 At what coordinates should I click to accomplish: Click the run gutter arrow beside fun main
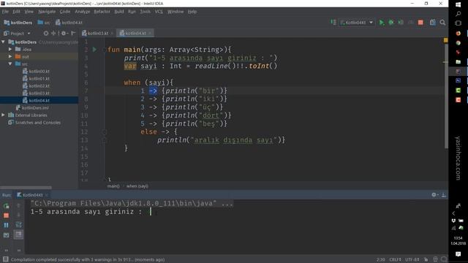(94, 50)
